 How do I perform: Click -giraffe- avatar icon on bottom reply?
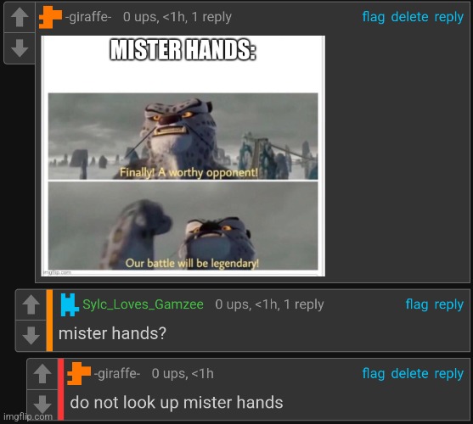tap(79, 373)
